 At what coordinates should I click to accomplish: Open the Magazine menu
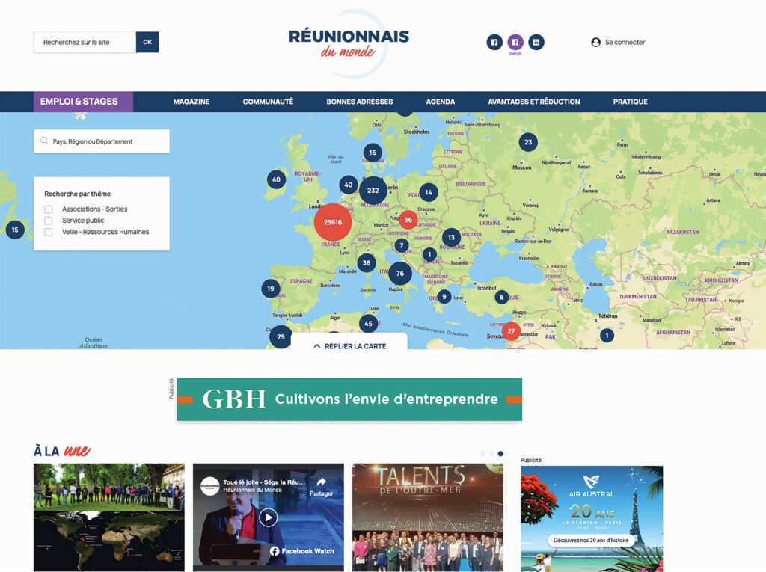coord(191,102)
